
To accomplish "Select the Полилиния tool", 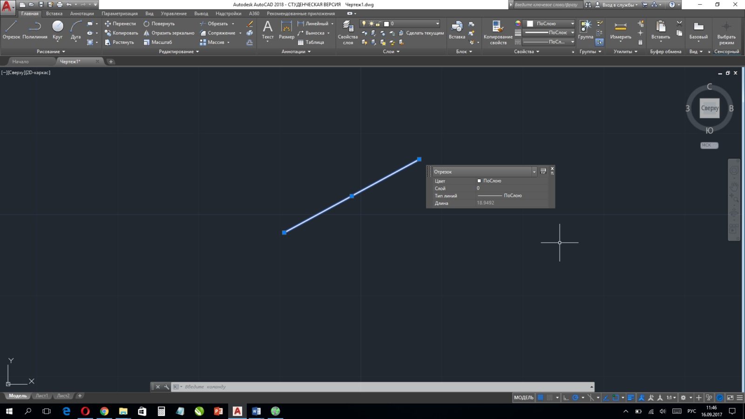I will click(35, 30).
